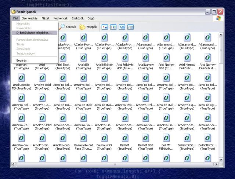235x179 pixels.
Task: Select the Baskerville Old Face font icon
Action: pyautogui.click(x=84, y=138)
